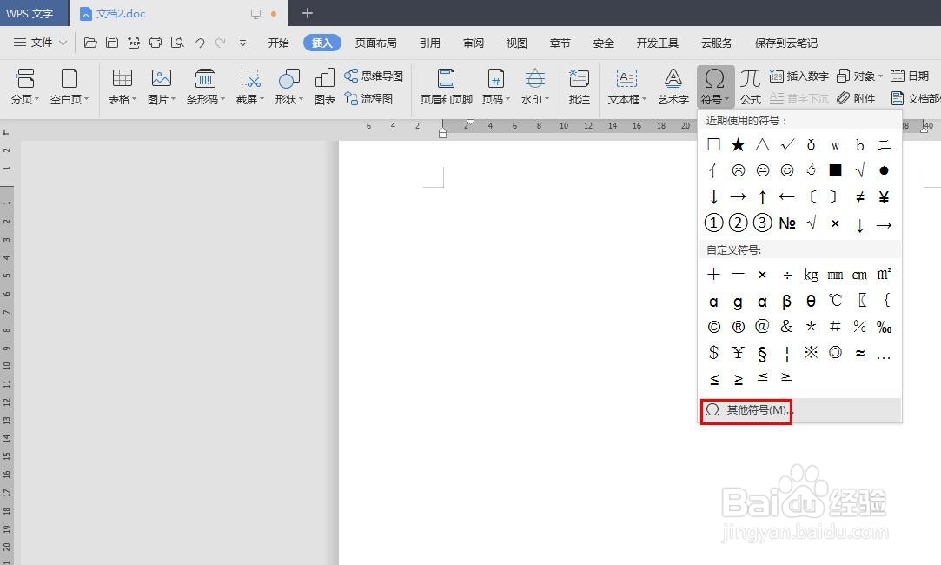
Task: Click the Save icon in quick toolbar
Action: tap(111, 43)
